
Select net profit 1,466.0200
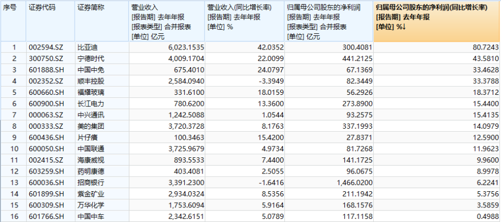click(355, 182)
